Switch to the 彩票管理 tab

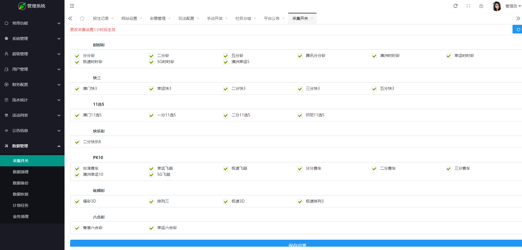pos(158,18)
